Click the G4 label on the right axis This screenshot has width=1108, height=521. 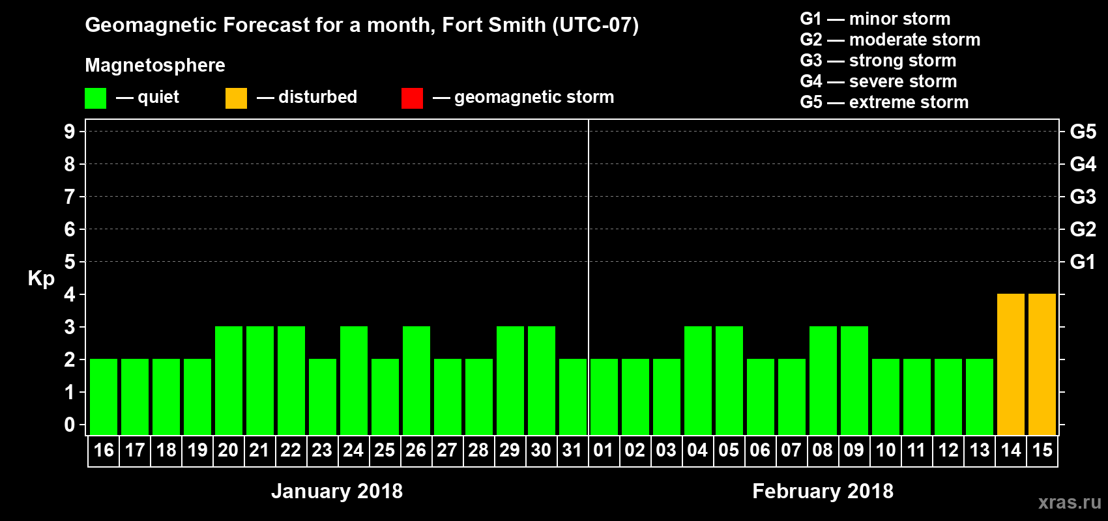click(x=1083, y=165)
